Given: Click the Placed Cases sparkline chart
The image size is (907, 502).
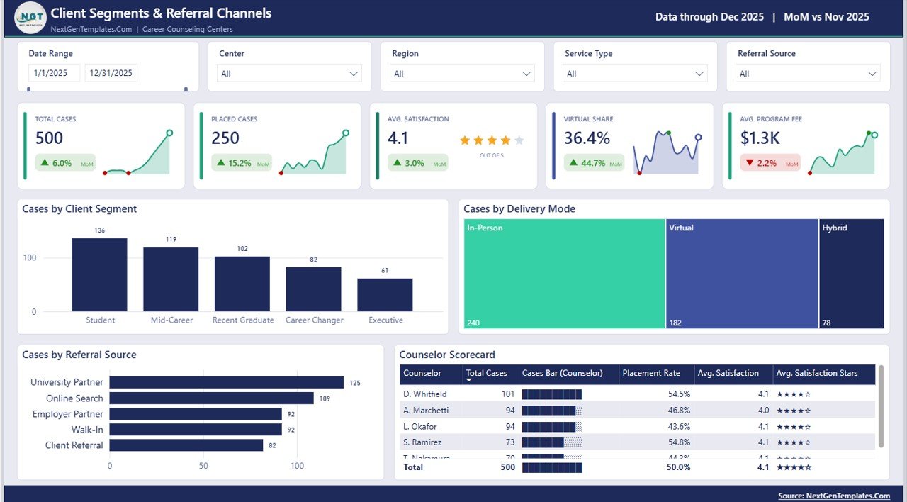Looking at the screenshot, I should coord(314,152).
